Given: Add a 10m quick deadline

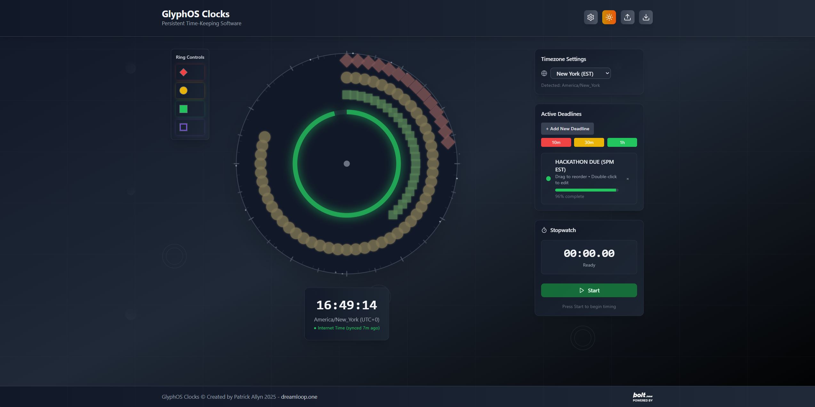Looking at the screenshot, I should [x=556, y=142].
